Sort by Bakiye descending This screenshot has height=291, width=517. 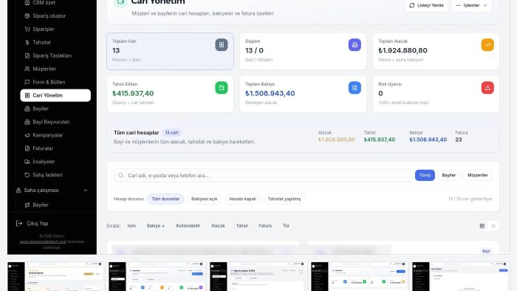(x=156, y=226)
